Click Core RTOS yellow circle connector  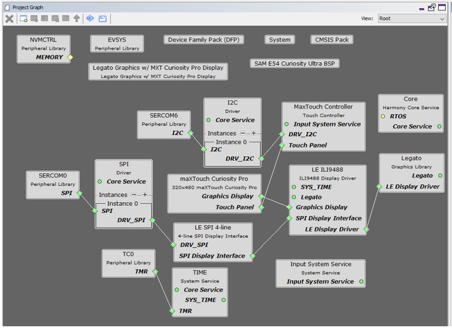[x=383, y=116]
